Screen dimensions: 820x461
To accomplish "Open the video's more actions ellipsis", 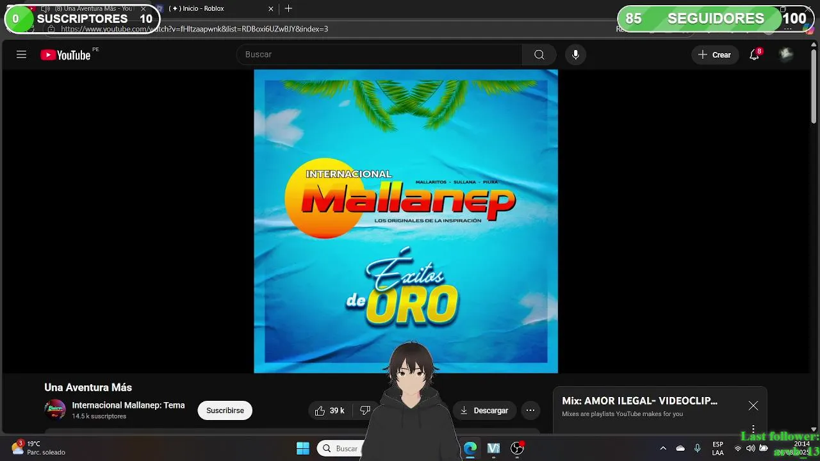I will 530,410.
